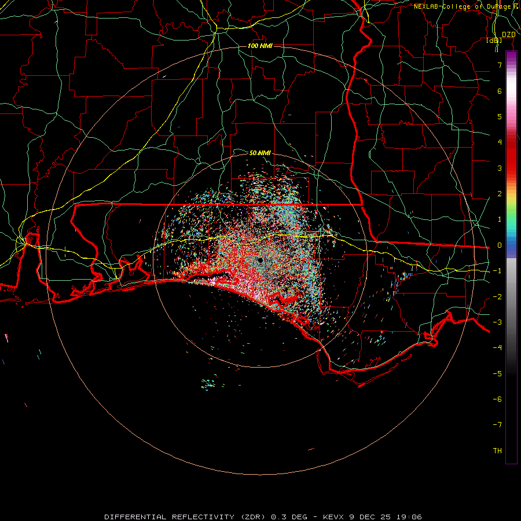Image resolution: width=521 pixels, height=521 pixels.
Task: Click the differential reflectivity caption at the bottom
Action: [263, 517]
